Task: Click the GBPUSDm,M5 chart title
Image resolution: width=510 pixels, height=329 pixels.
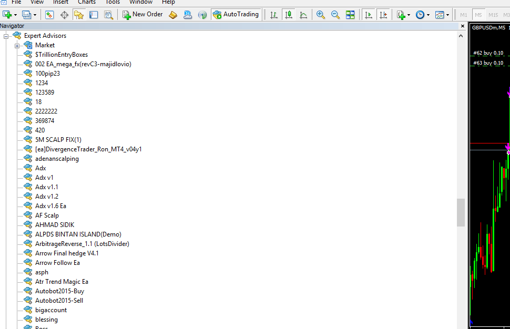Action: pyautogui.click(x=488, y=28)
